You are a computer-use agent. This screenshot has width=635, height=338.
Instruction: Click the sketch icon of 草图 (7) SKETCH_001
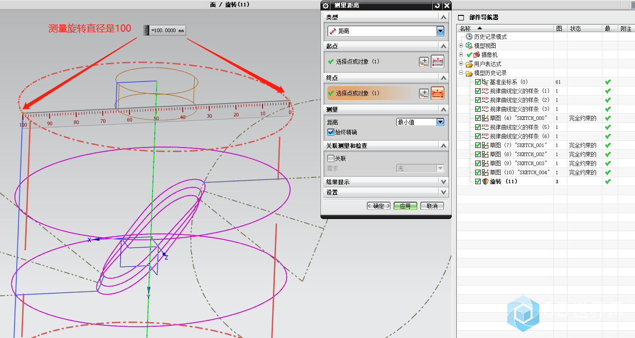[485, 145]
